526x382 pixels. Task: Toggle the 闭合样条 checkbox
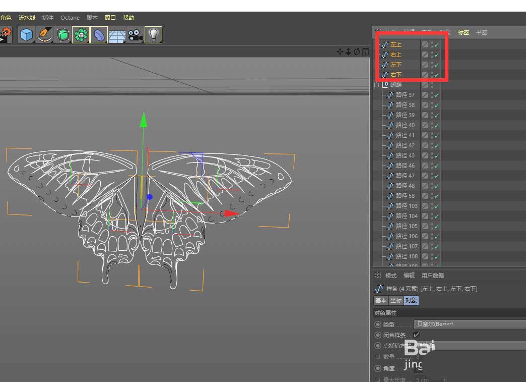pos(416,335)
